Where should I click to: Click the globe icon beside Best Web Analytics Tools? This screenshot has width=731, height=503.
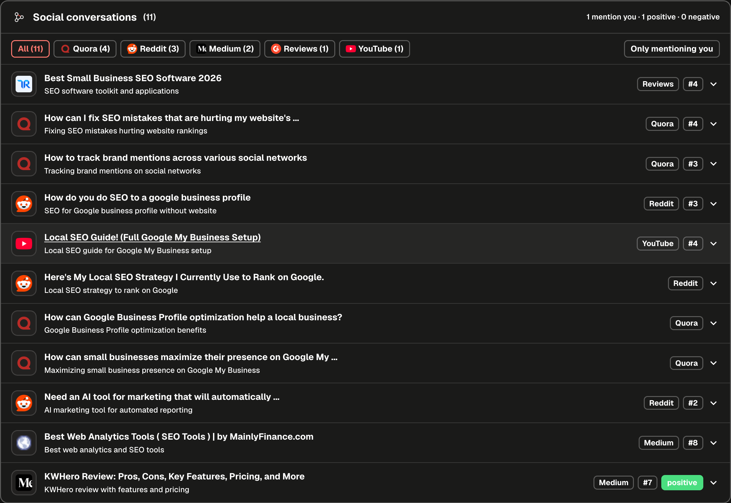click(24, 443)
